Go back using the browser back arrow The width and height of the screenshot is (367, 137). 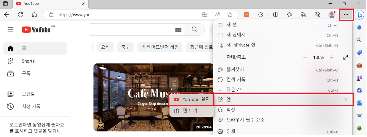coord(7,15)
